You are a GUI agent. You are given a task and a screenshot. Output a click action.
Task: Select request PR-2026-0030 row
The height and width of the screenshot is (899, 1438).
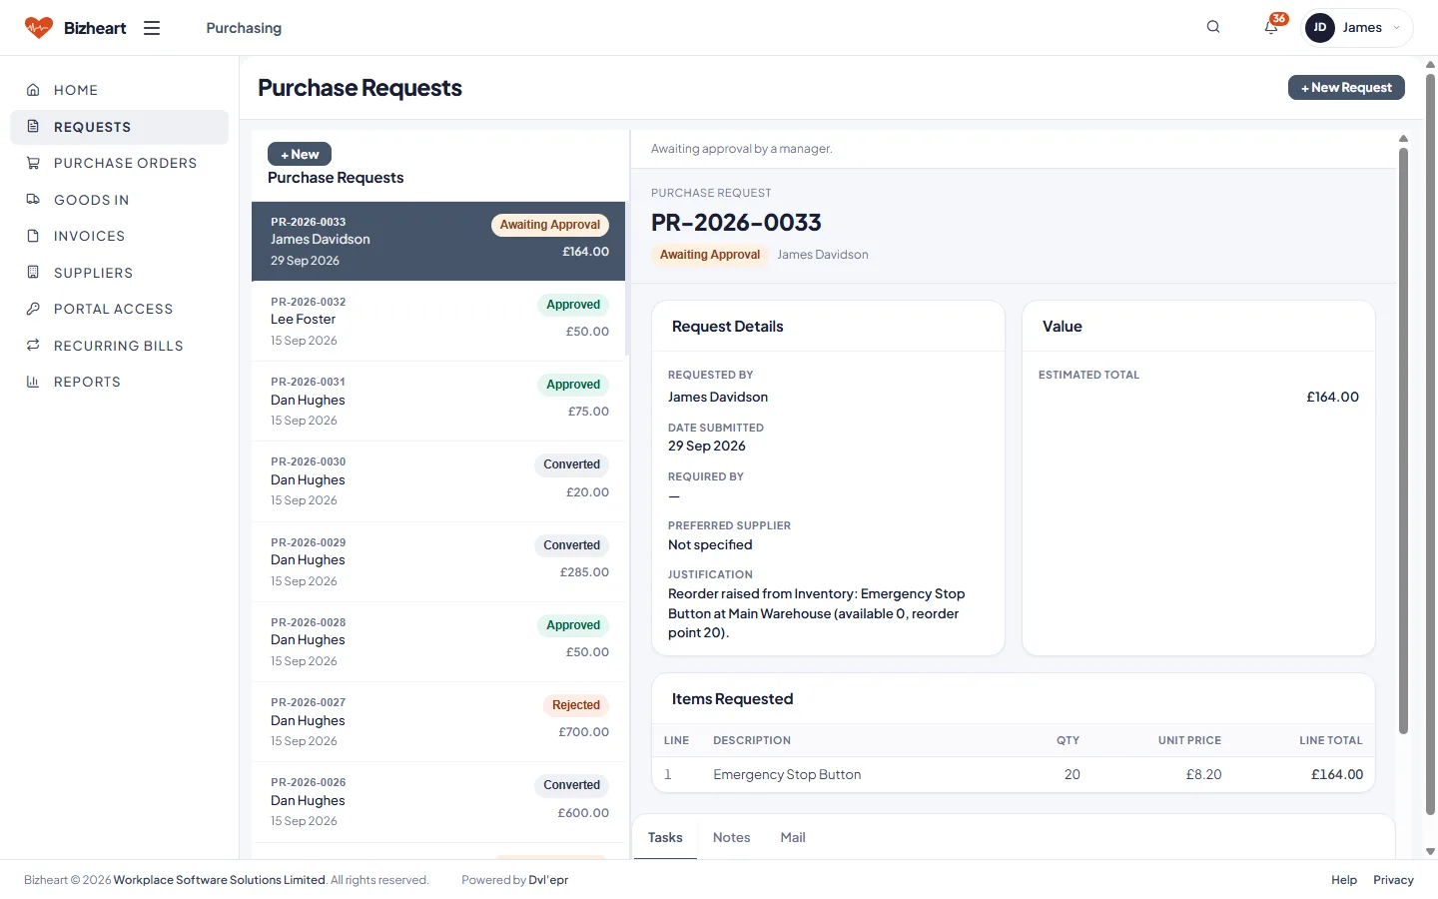tap(438, 481)
